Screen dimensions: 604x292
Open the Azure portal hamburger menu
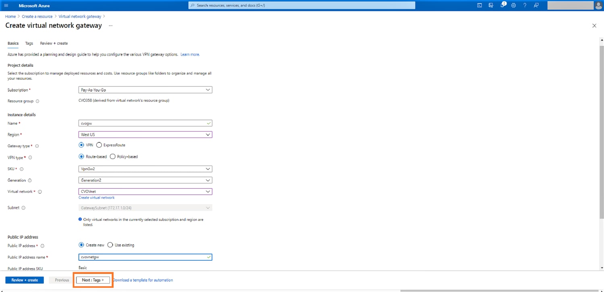pyautogui.click(x=6, y=5)
